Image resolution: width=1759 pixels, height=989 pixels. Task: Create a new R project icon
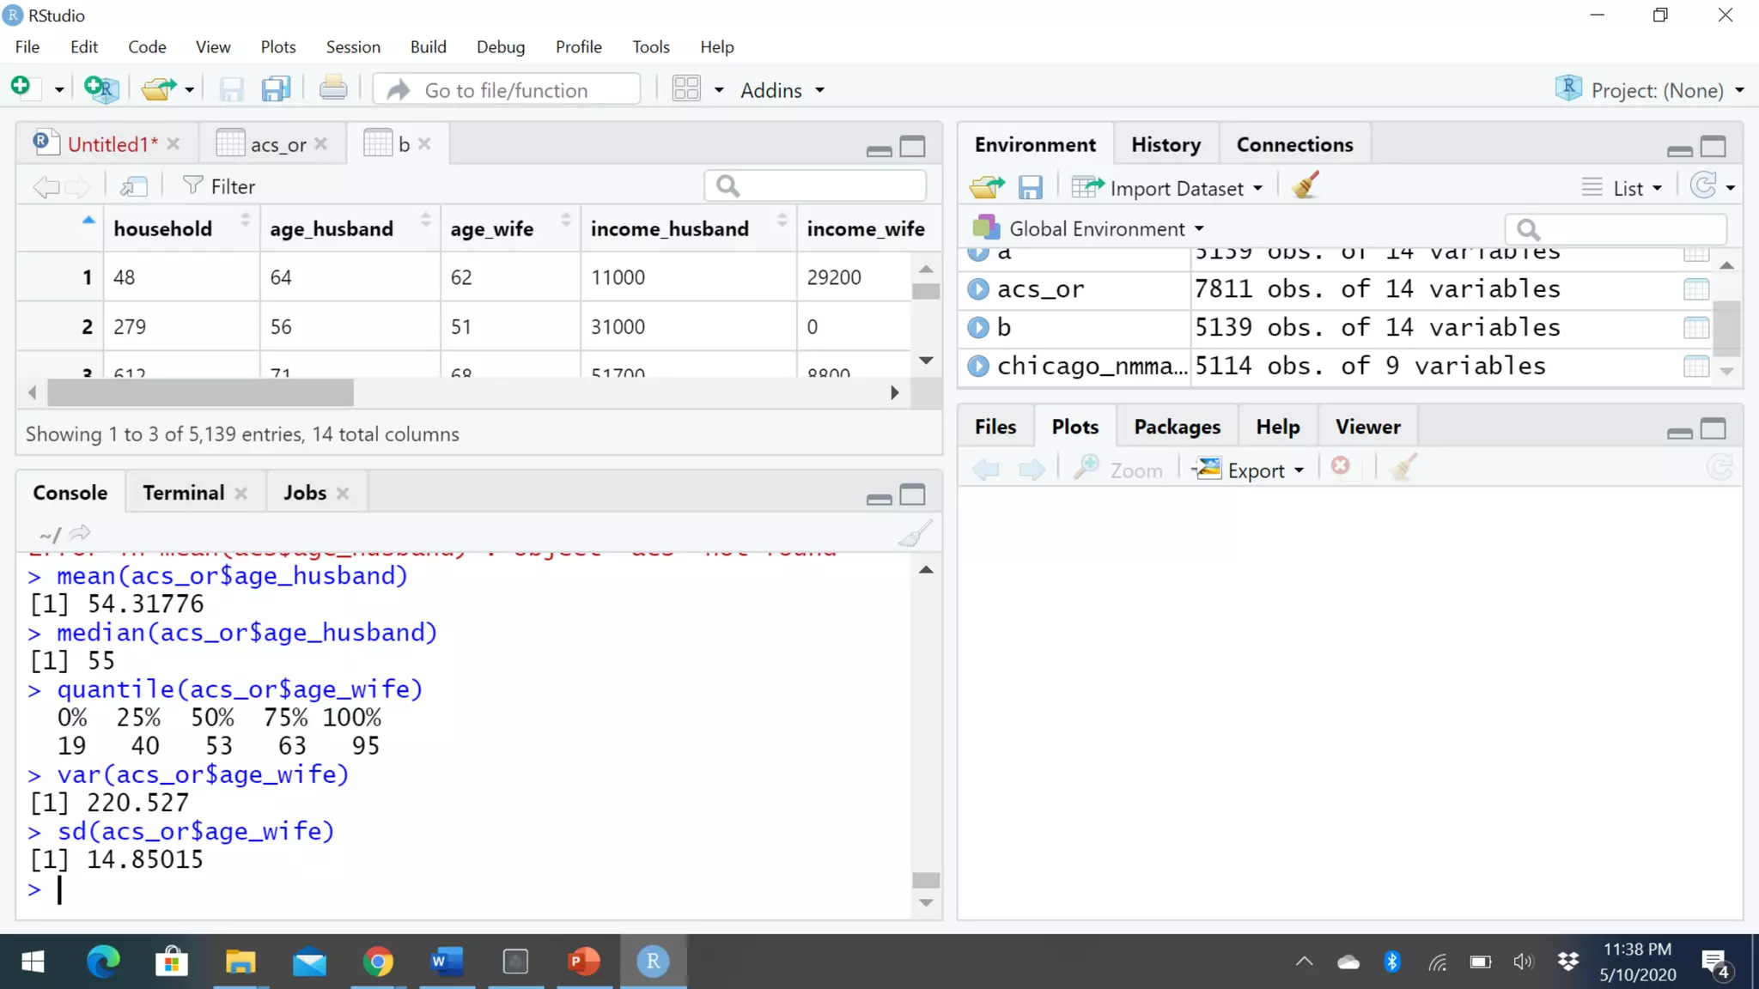point(100,88)
